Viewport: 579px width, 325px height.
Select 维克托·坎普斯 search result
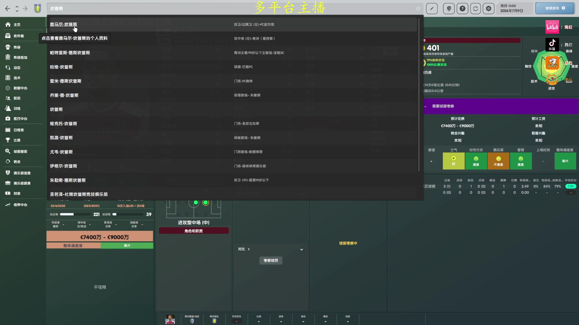click(x=63, y=124)
